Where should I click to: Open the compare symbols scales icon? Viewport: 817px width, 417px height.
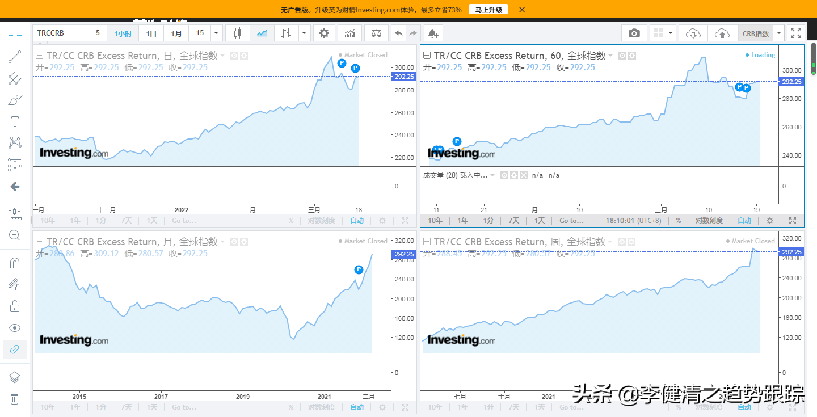click(376, 33)
